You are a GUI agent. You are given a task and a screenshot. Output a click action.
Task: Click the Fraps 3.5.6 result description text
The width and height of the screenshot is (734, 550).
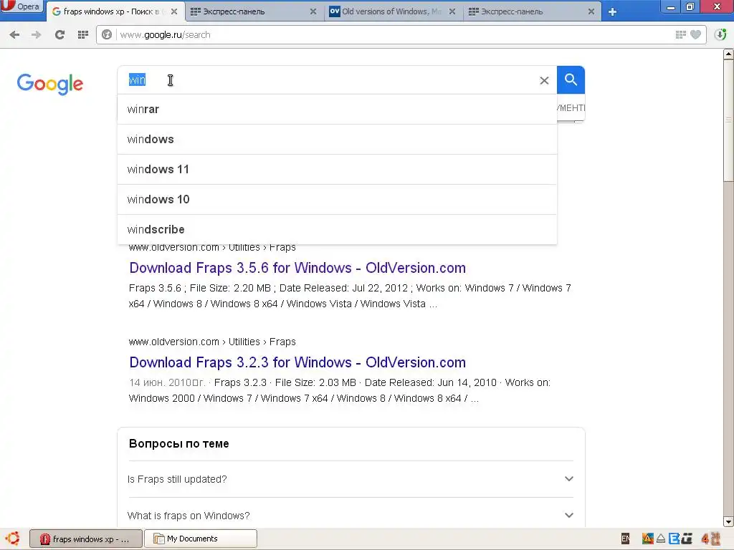[350, 296]
